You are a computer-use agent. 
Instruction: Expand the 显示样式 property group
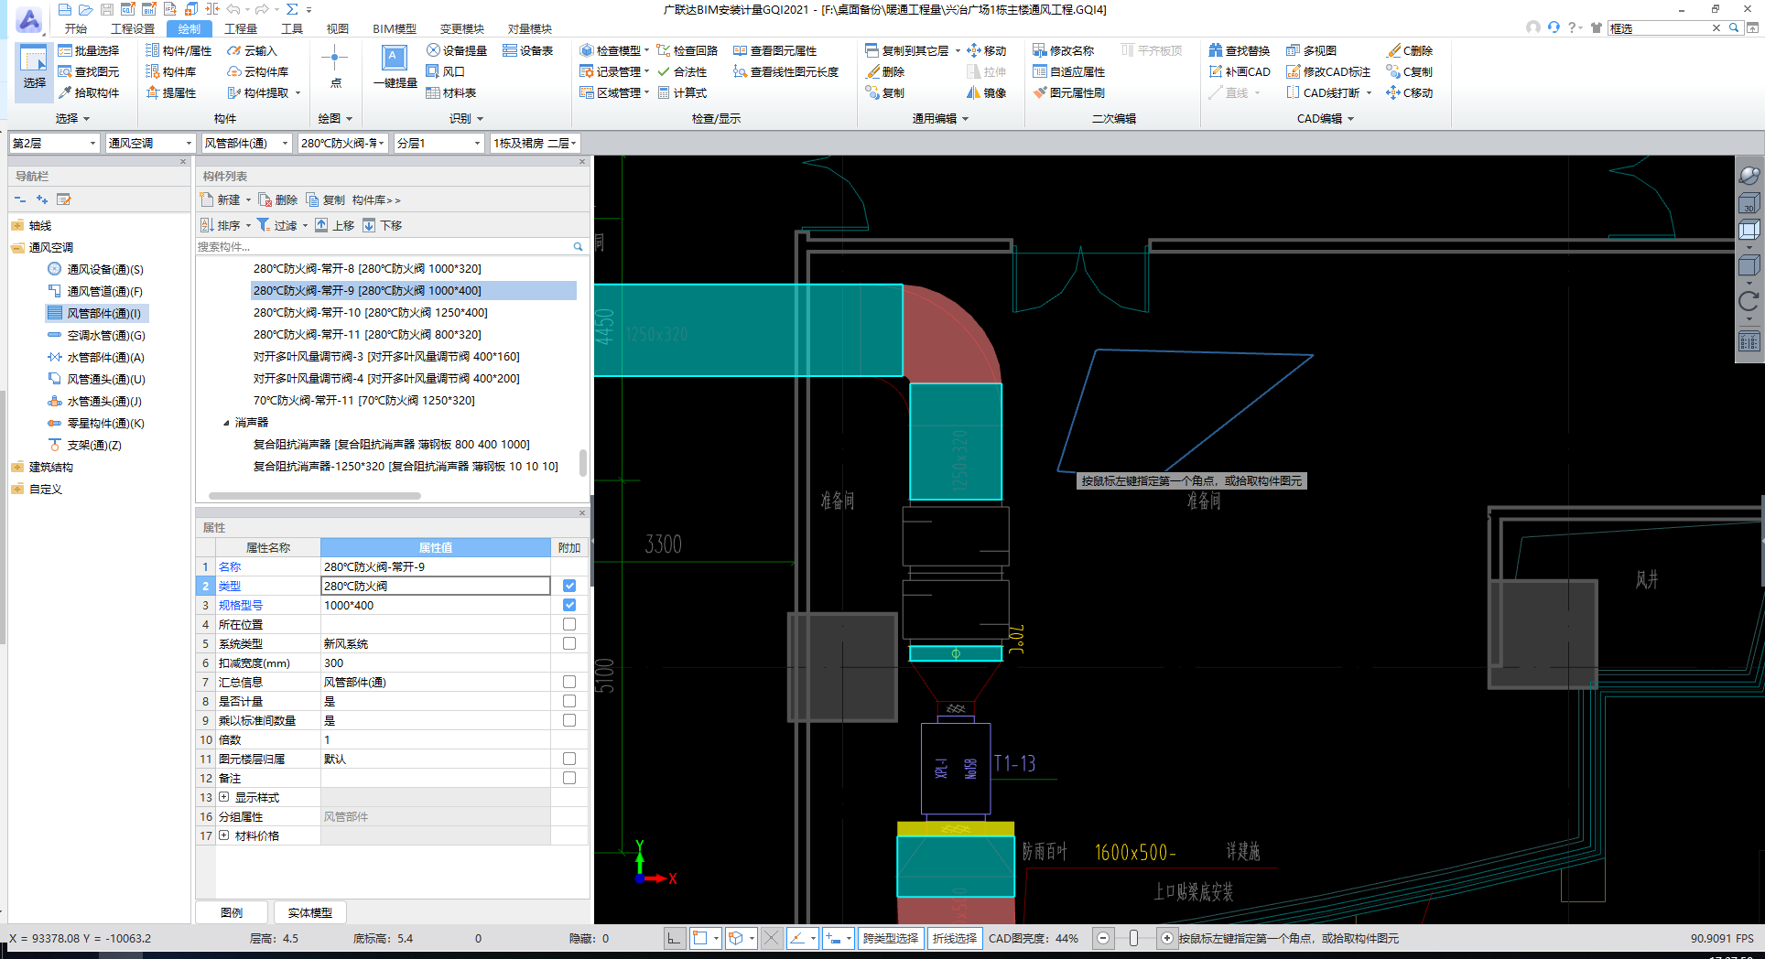point(224,797)
